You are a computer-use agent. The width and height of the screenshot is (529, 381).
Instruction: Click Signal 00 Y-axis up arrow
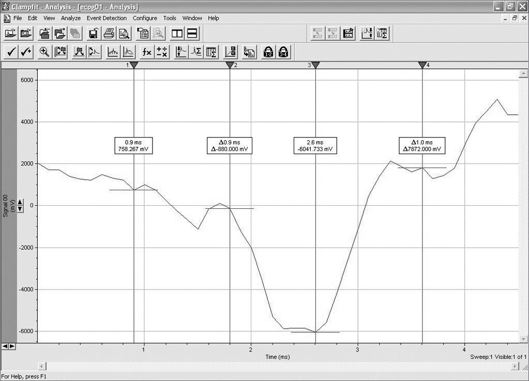[x=20, y=202]
